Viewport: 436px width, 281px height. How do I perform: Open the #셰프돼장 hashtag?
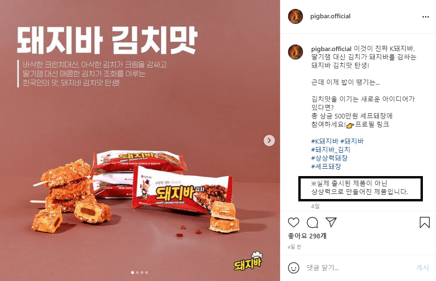tap(326, 166)
